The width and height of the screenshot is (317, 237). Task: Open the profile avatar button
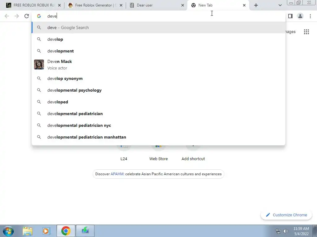click(300, 16)
